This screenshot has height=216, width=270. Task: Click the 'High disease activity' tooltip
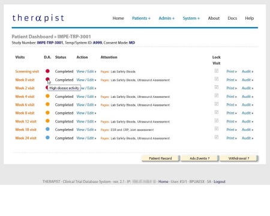[x=64, y=88]
